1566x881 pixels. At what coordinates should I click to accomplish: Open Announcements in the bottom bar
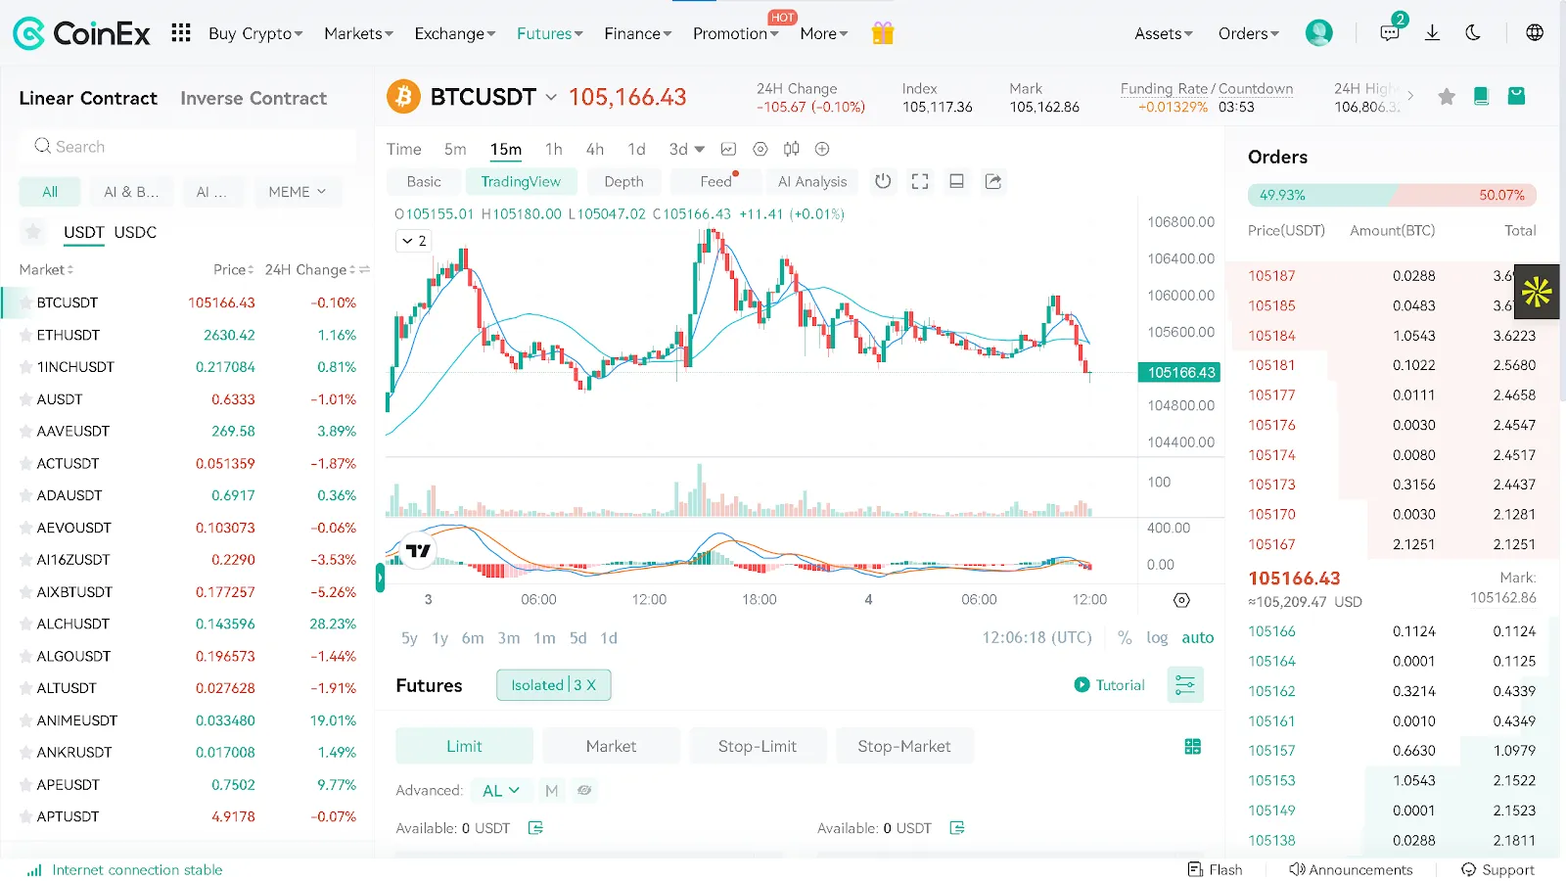click(x=1351, y=869)
